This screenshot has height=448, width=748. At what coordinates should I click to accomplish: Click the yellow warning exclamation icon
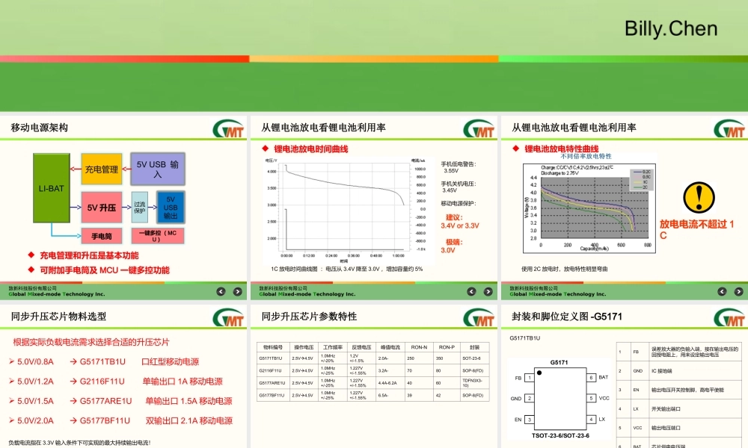[x=697, y=196]
